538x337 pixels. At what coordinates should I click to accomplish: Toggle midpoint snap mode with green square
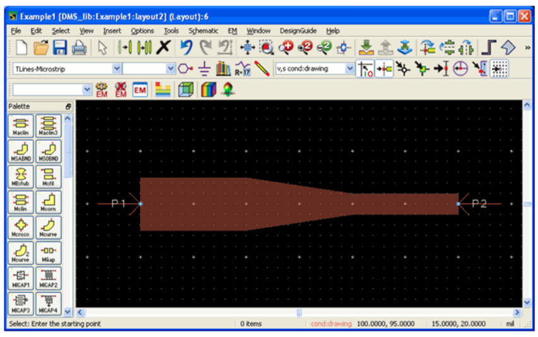pyautogui.click(x=422, y=69)
